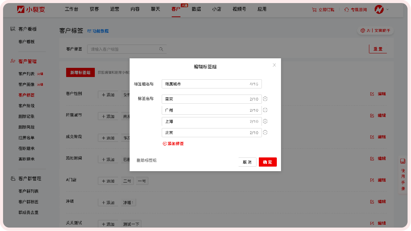The height and width of the screenshot is (231, 411).
Task: Open 客户阶段 in the sidebar
Action: [26, 106]
